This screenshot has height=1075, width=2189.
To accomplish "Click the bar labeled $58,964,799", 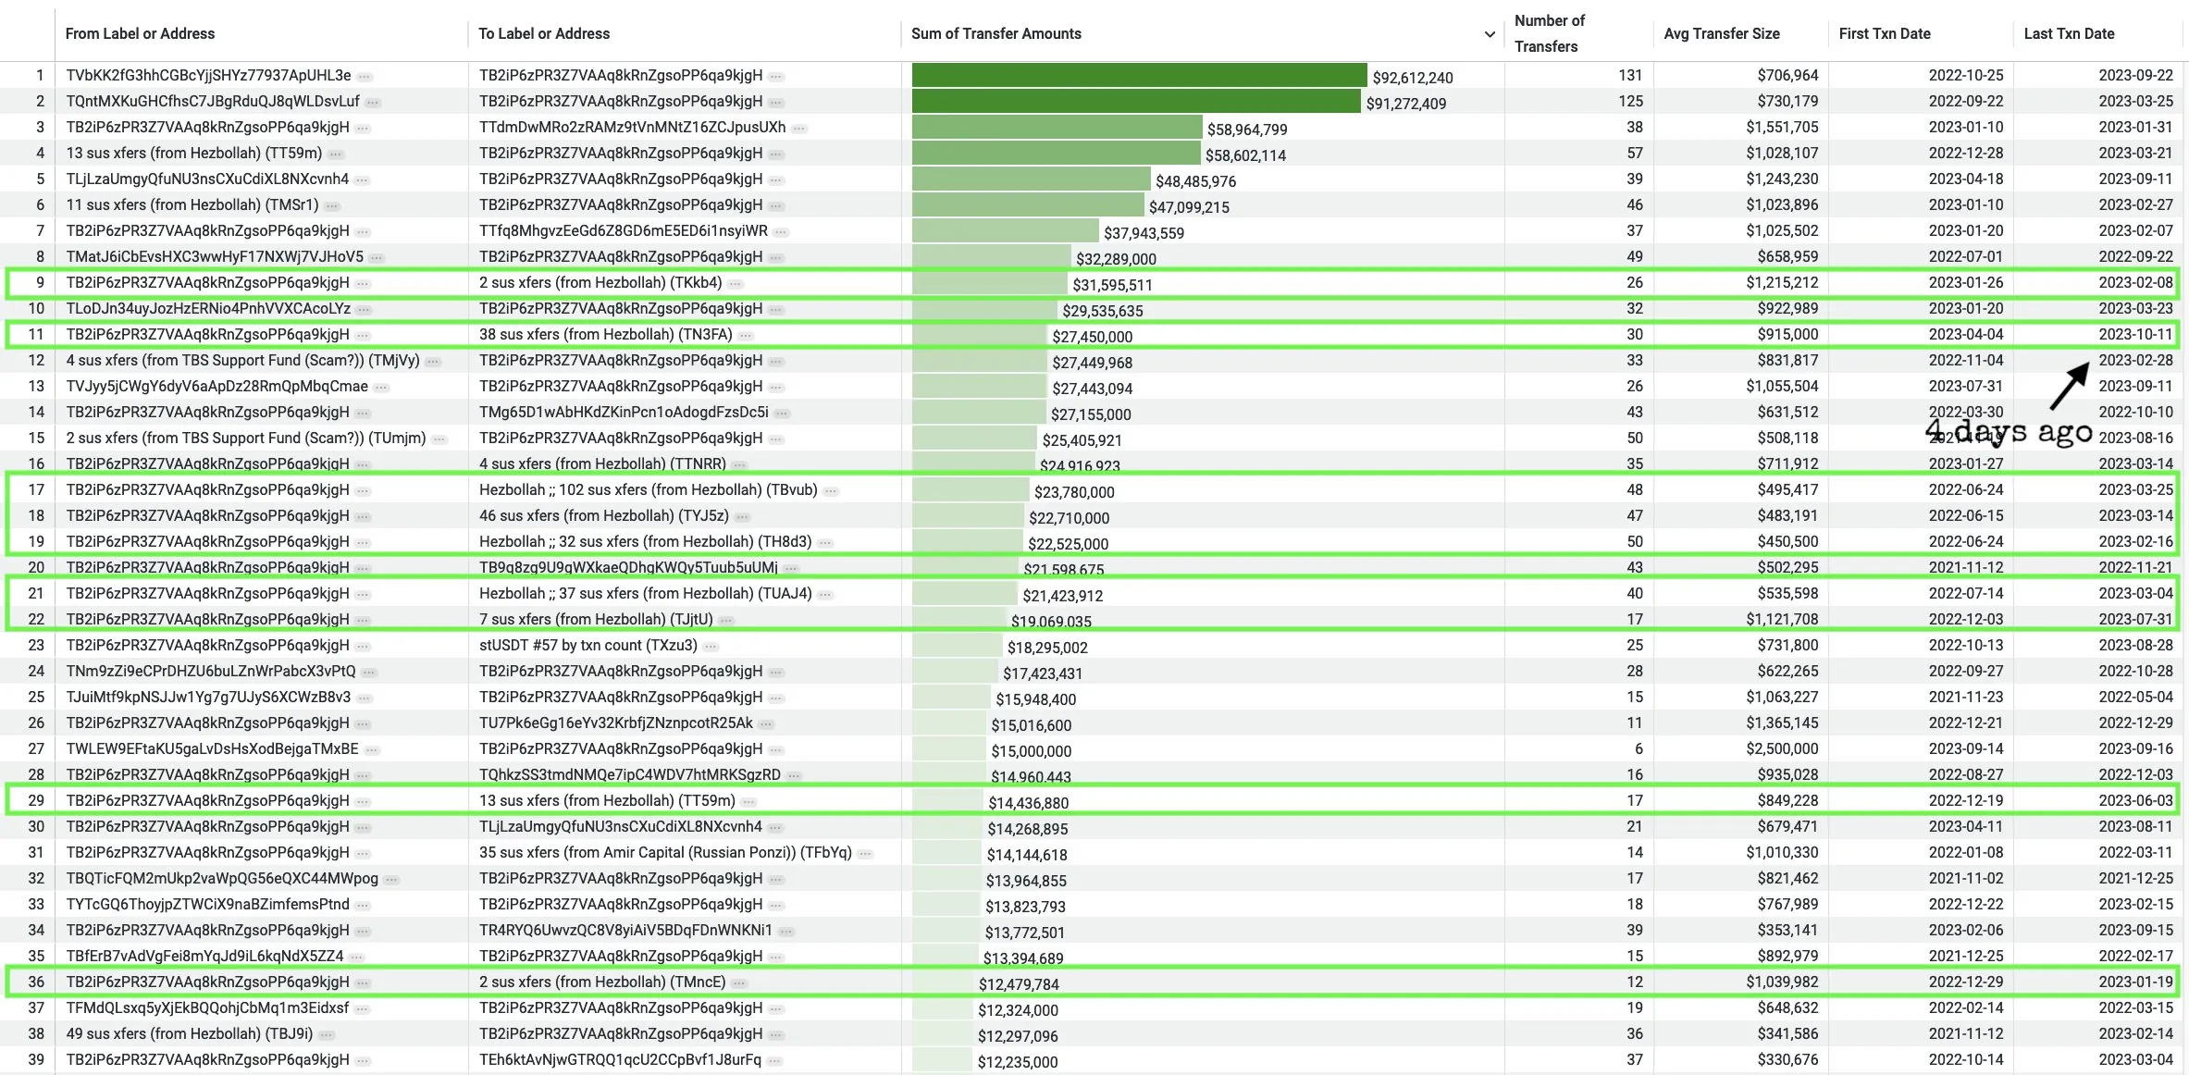I will (x=1057, y=127).
